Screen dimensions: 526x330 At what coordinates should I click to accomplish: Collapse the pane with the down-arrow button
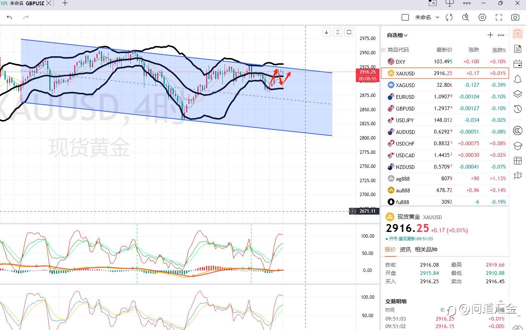(326, 32)
